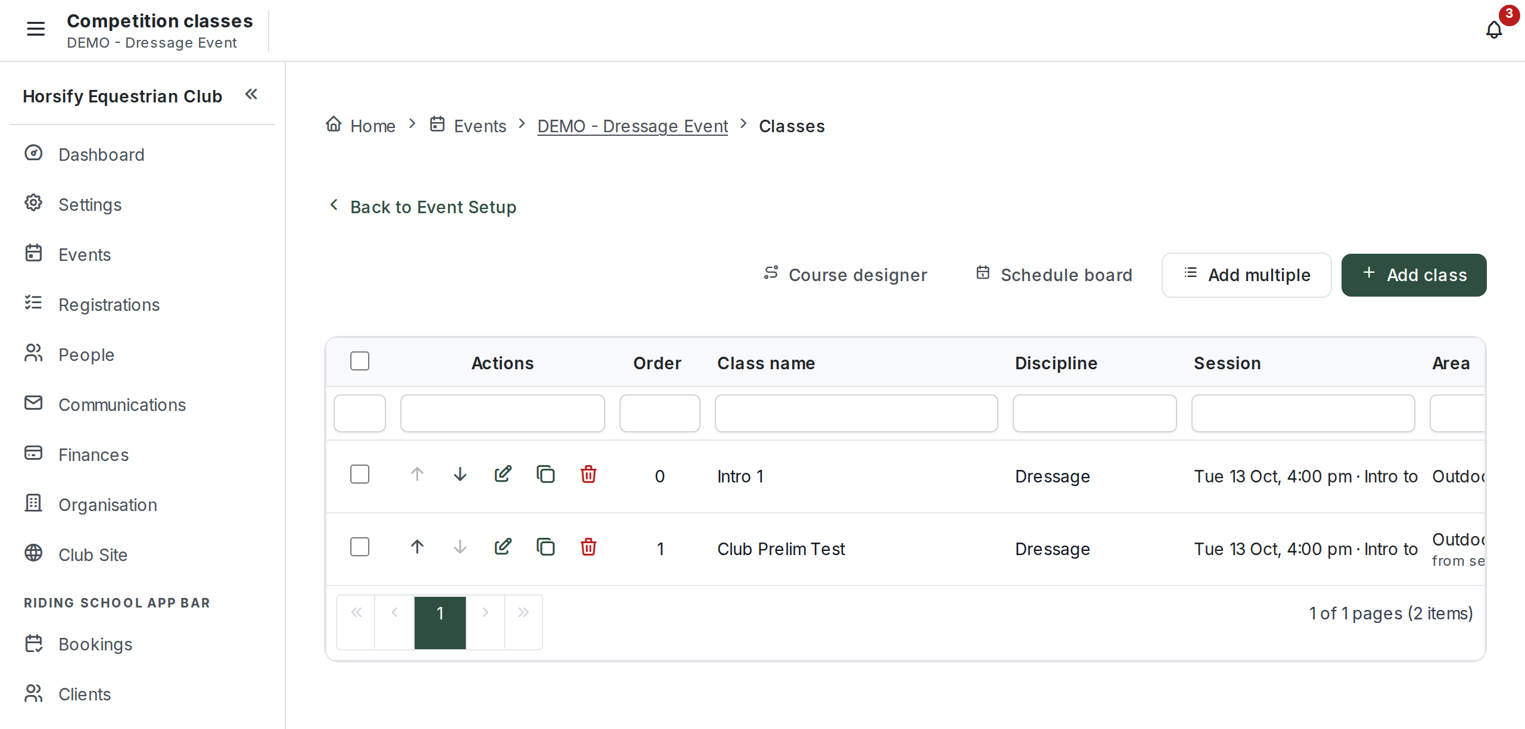Go to Events from the sidebar
1525x729 pixels.
click(142, 254)
